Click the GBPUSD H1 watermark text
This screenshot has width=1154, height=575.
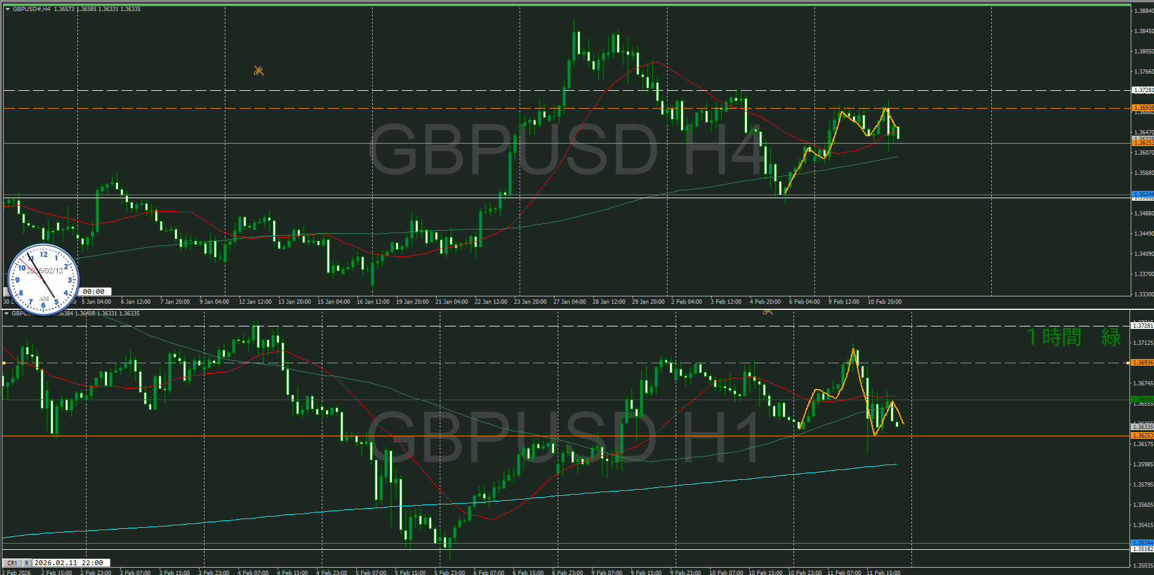[564, 436]
